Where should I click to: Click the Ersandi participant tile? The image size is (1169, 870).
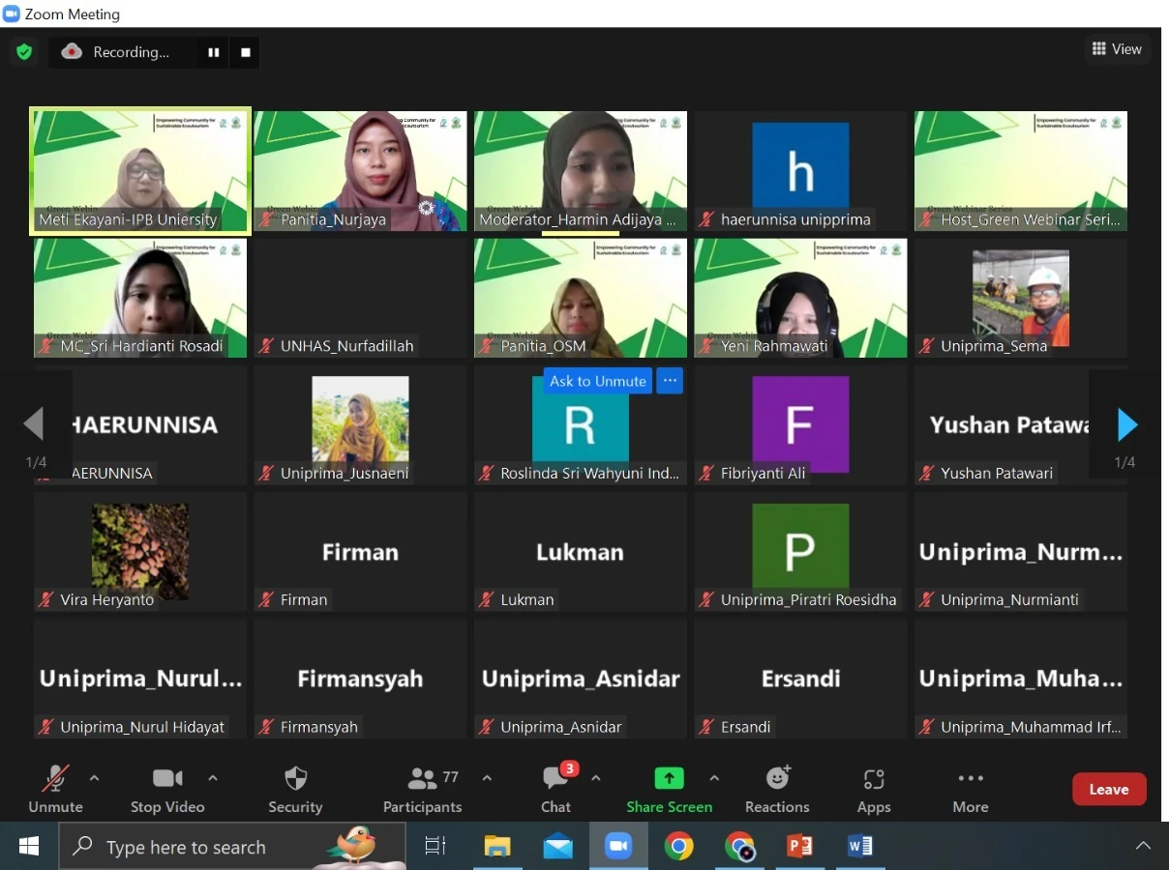(800, 679)
